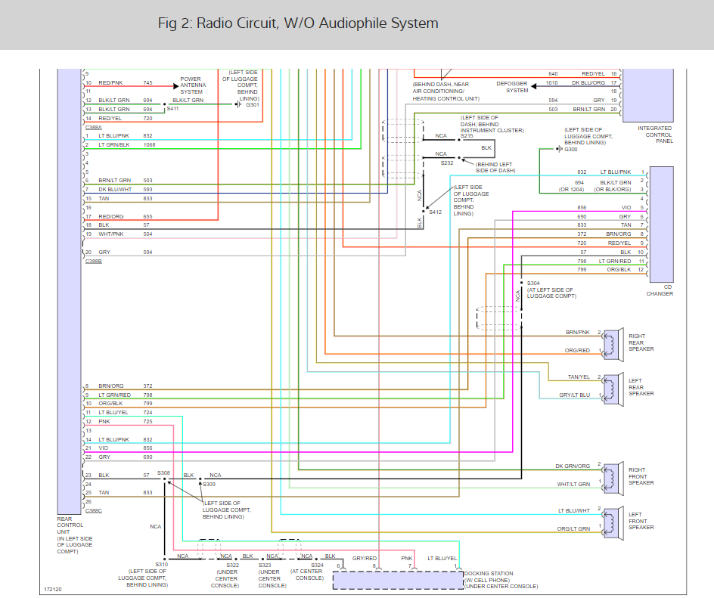Viewport: 714px width, 598px height.
Task: Click the GRY 594 label at pin 20
Action: pyautogui.click(x=126, y=252)
